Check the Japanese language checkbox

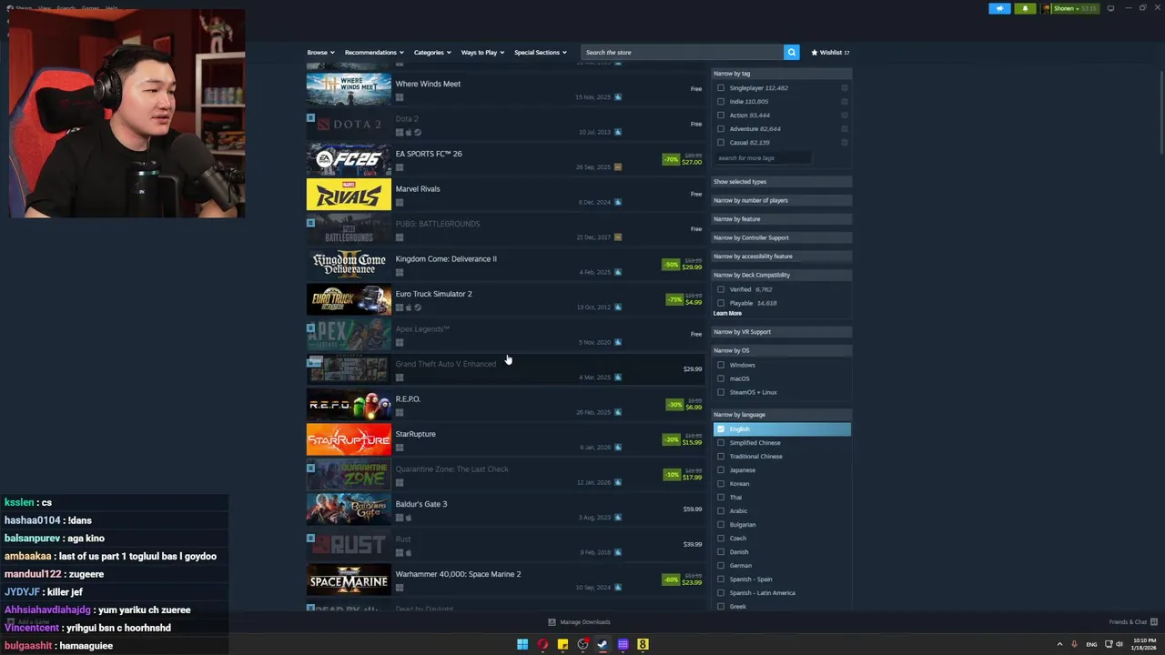click(x=721, y=470)
